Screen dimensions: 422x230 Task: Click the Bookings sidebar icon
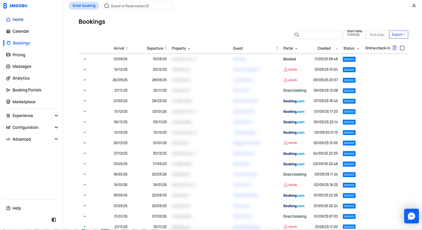[9, 43]
